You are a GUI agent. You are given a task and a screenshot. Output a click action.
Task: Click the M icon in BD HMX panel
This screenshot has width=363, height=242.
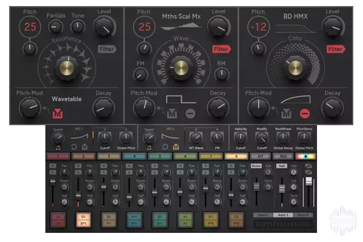(x=286, y=114)
